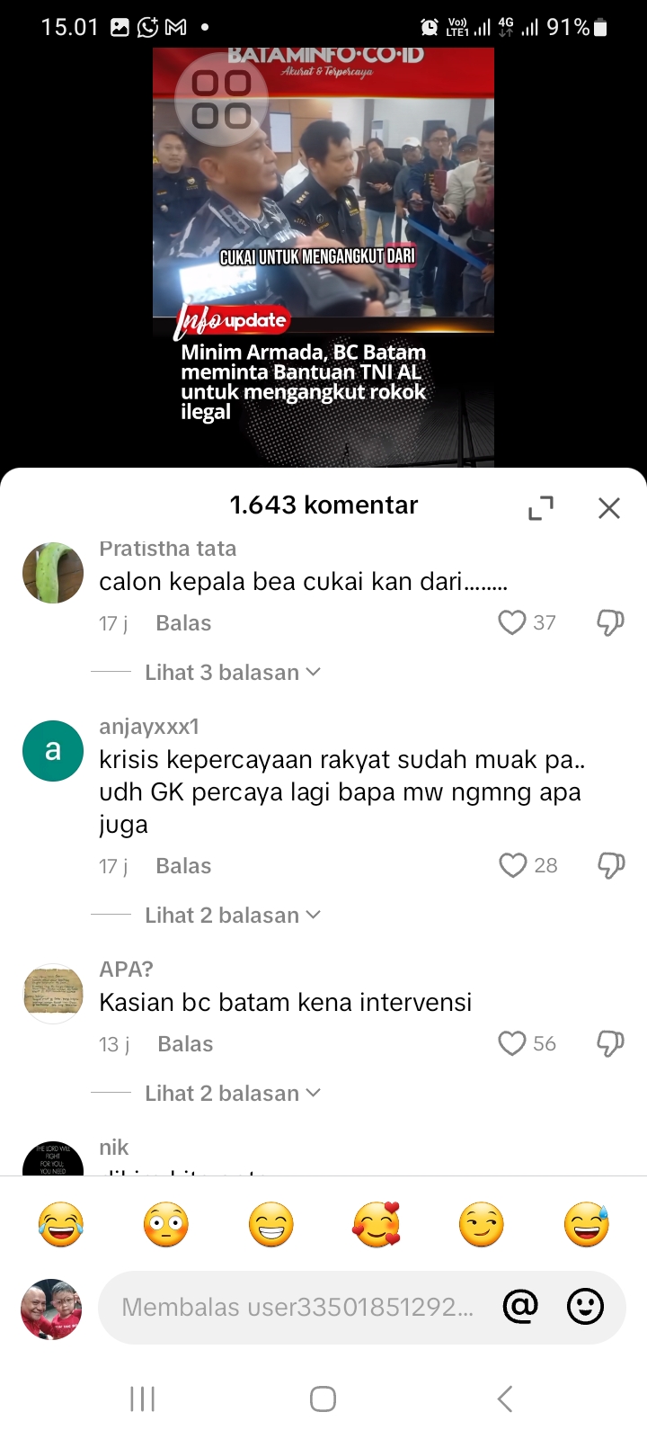Dislike the comment by APA?
This screenshot has width=647, height=1439.
click(610, 1043)
